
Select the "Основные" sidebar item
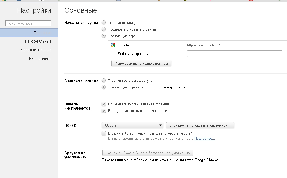pos(42,33)
